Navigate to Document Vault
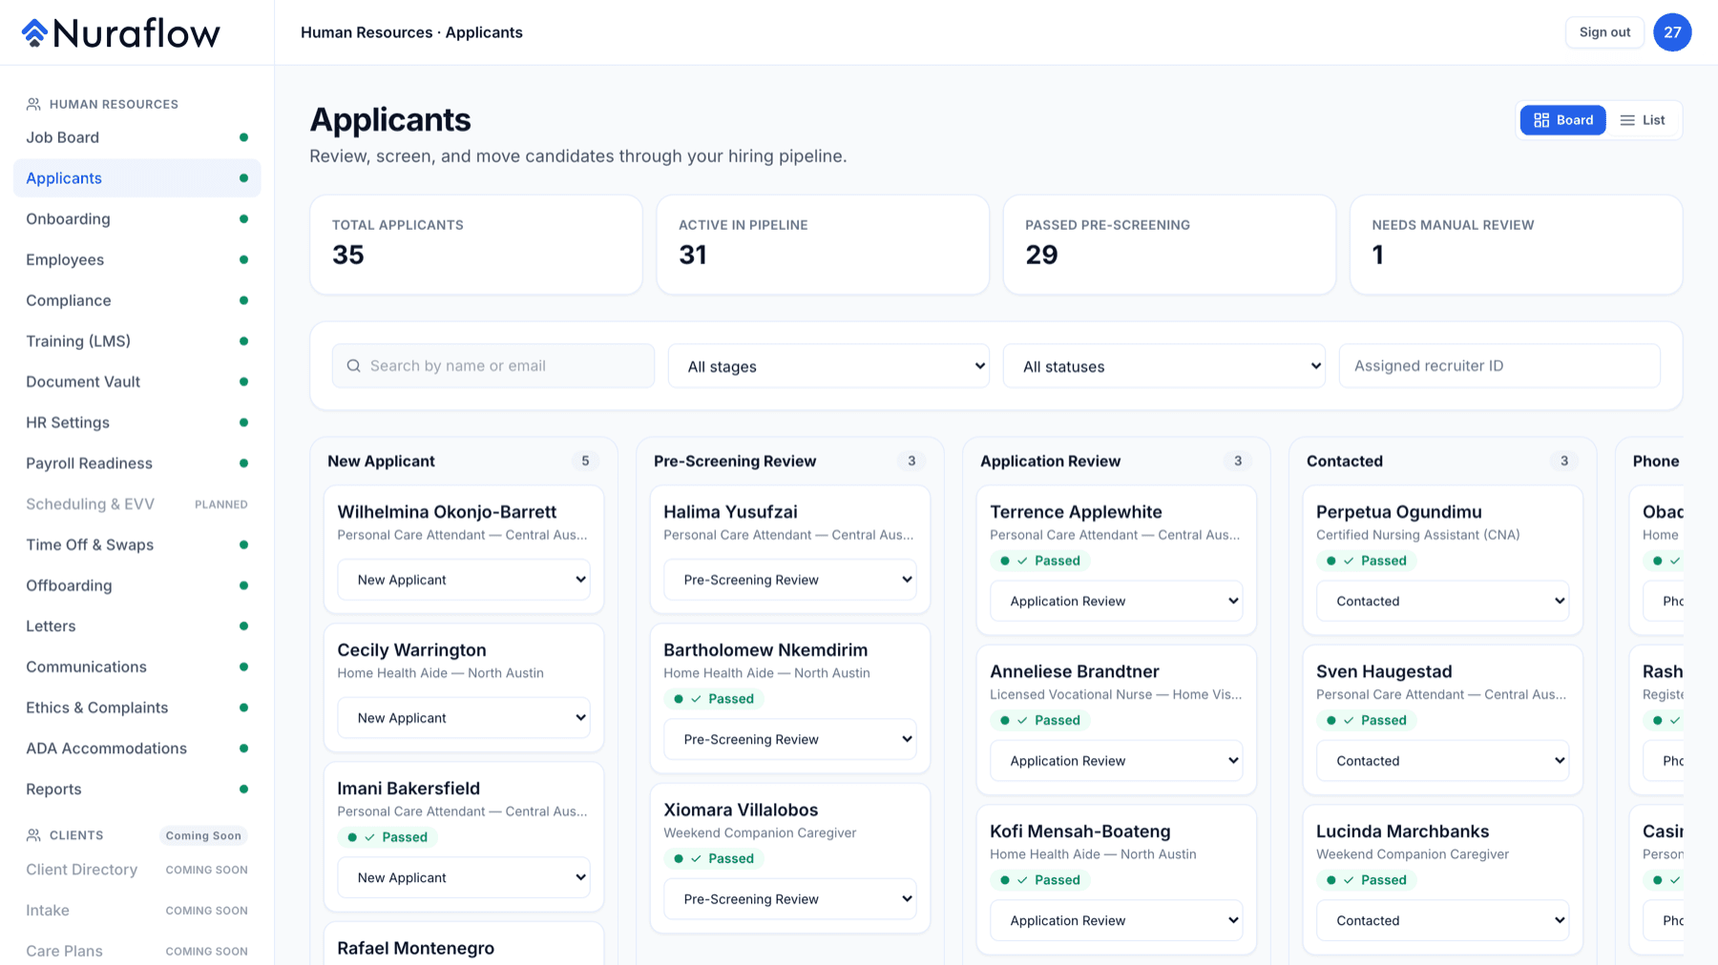1718x965 pixels. click(136, 381)
